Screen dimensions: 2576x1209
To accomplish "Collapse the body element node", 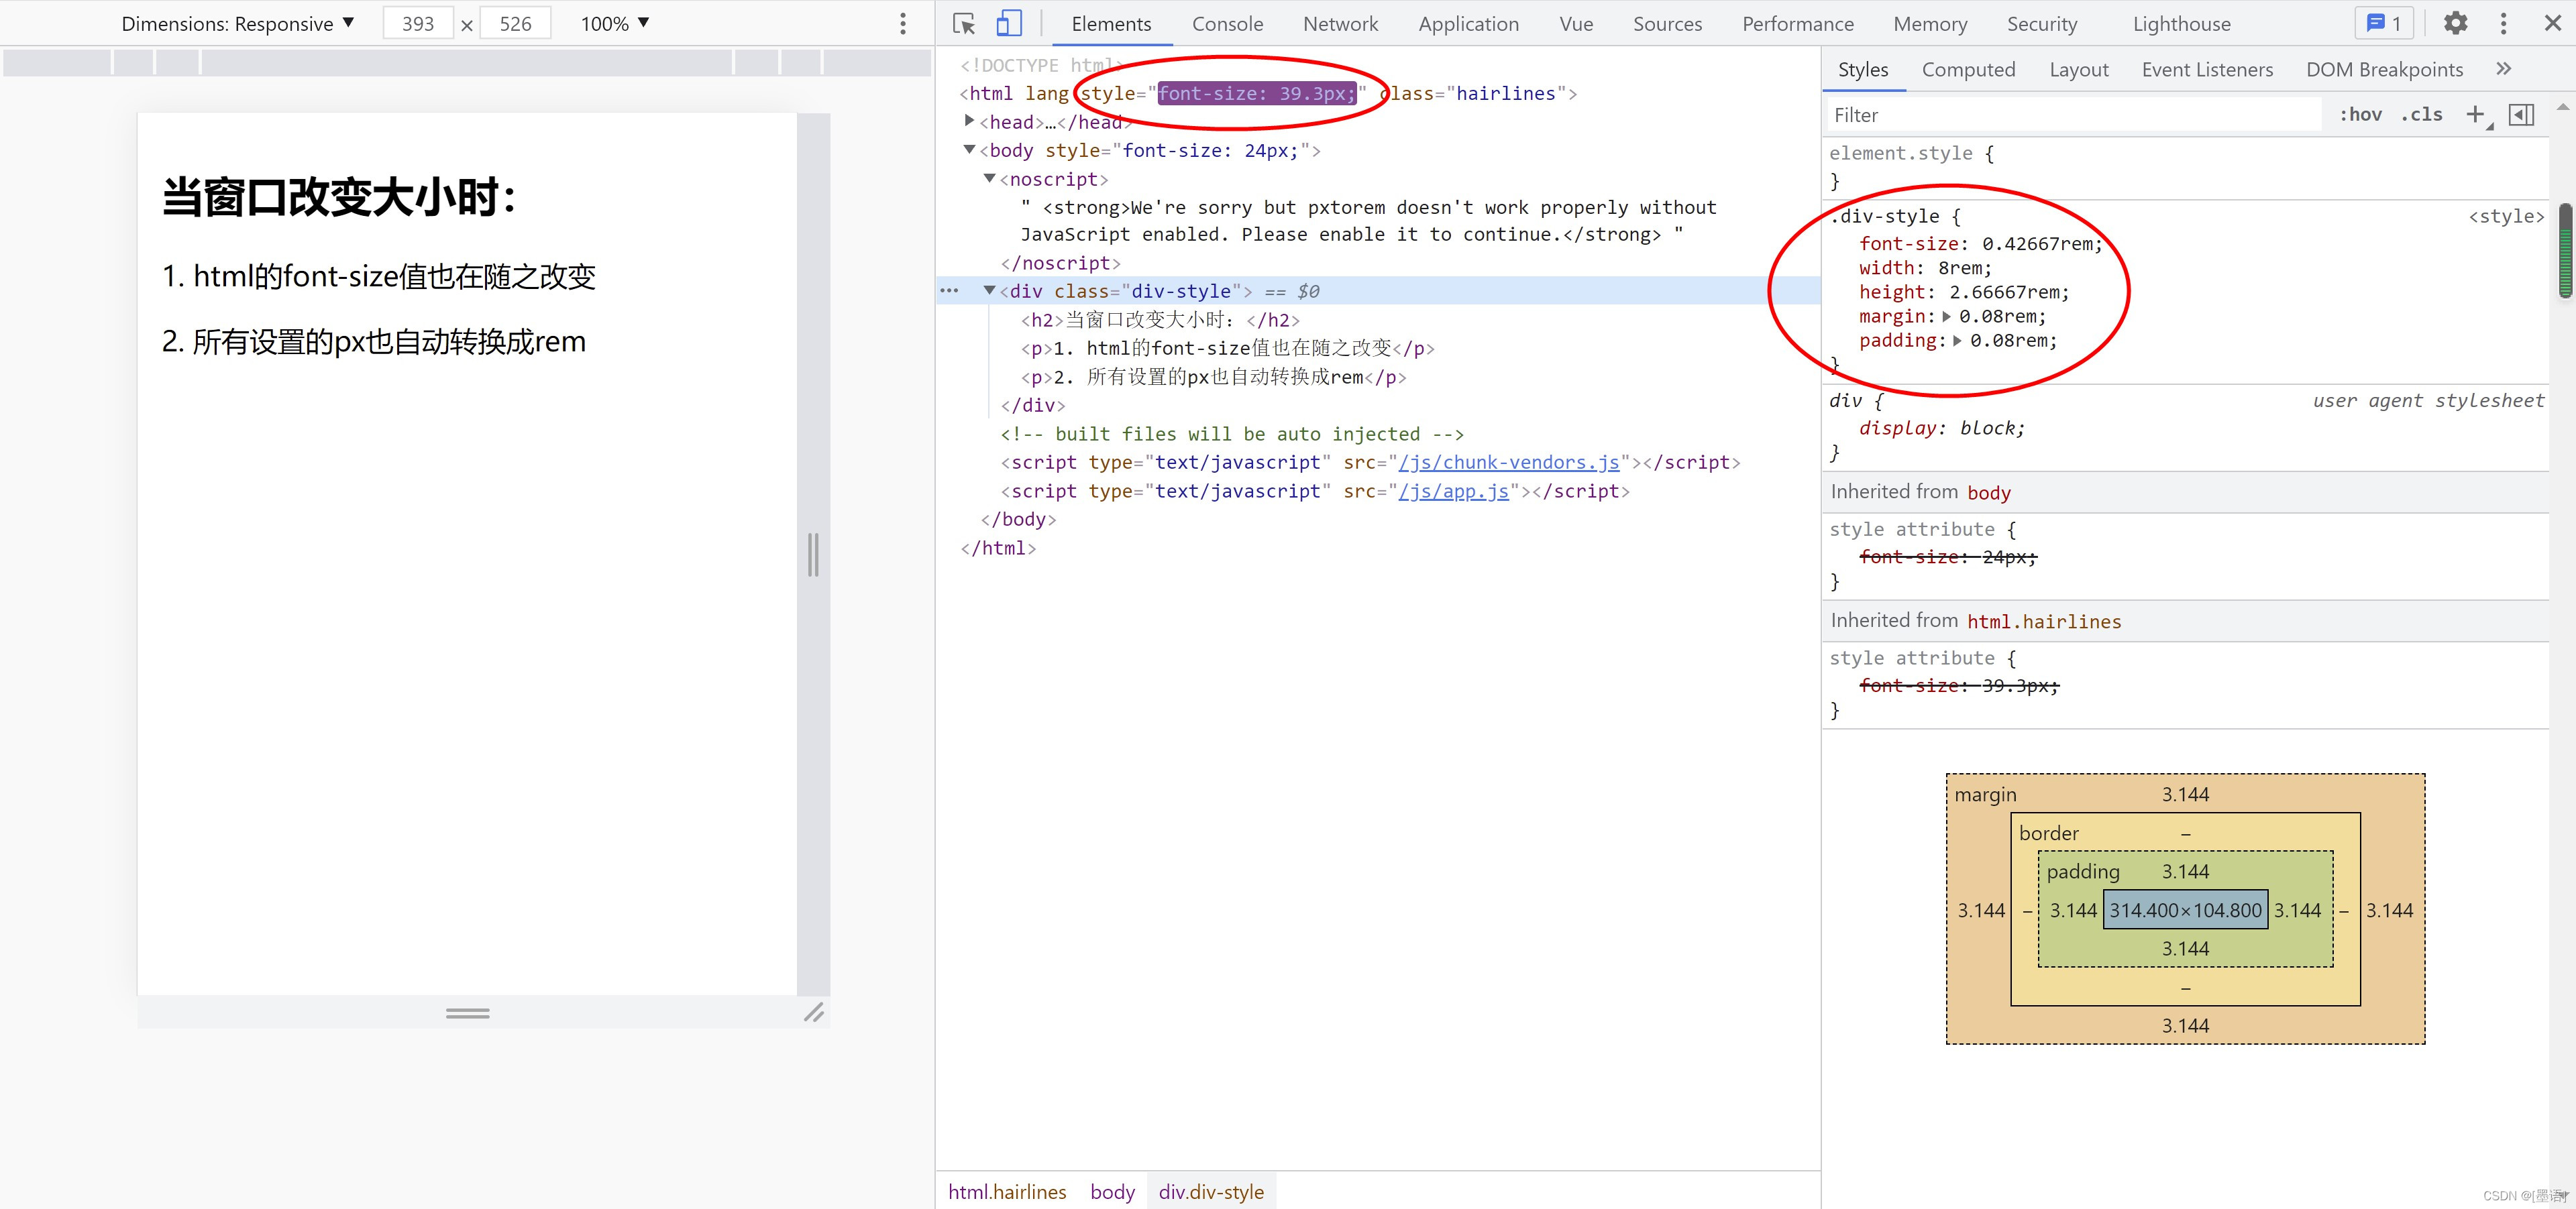I will click(x=969, y=150).
